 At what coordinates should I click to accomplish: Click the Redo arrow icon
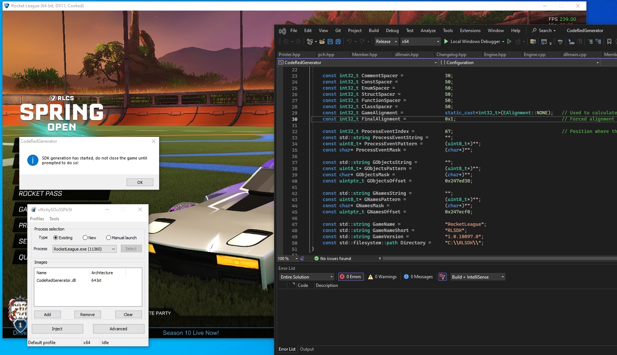pyautogui.click(x=362, y=42)
